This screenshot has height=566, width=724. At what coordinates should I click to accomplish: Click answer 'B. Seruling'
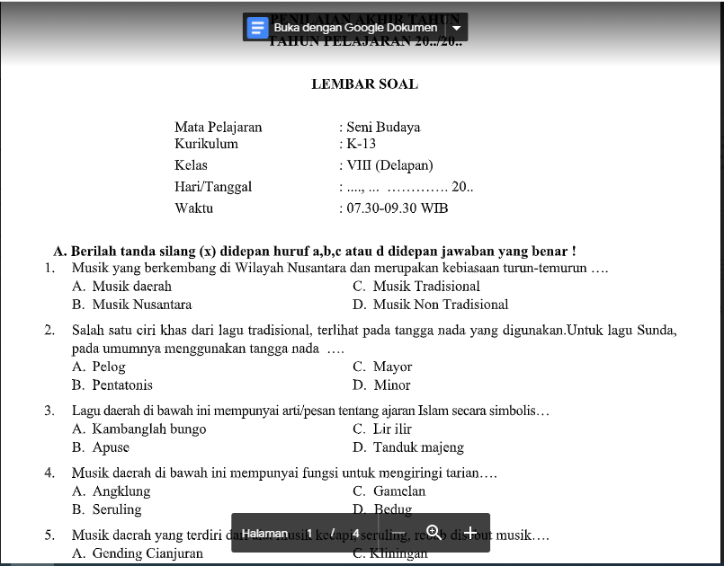pos(106,509)
